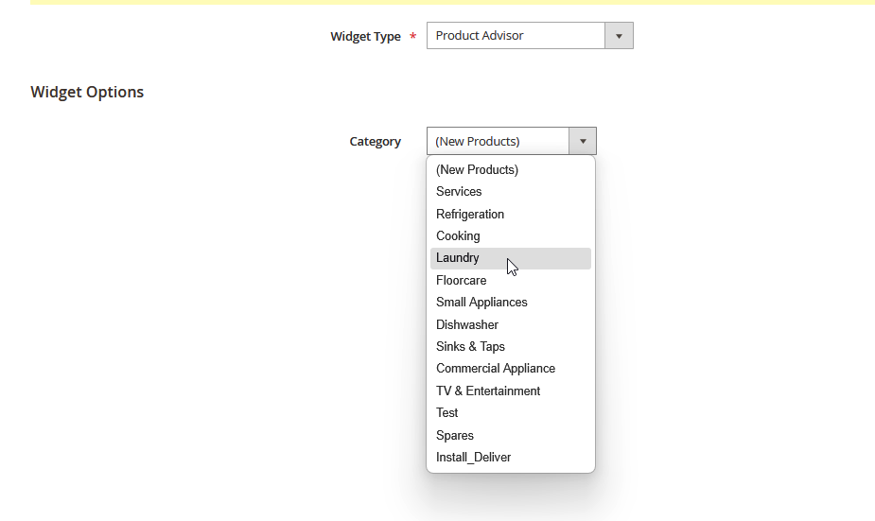The width and height of the screenshot is (875, 521).
Task: Choose Dishwasher as the category
Action: click(x=467, y=325)
